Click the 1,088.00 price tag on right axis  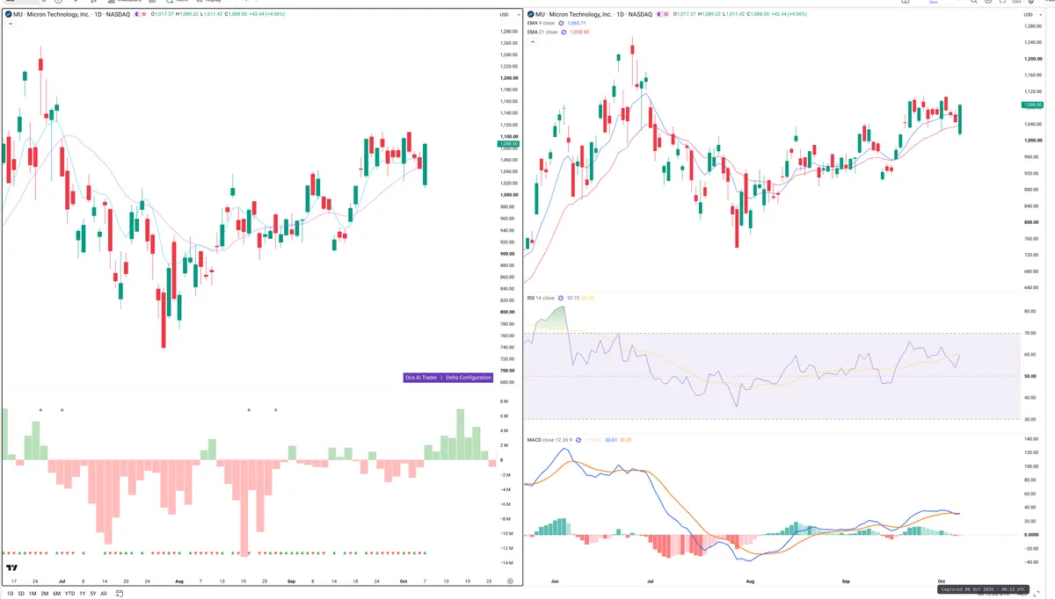coord(1031,105)
